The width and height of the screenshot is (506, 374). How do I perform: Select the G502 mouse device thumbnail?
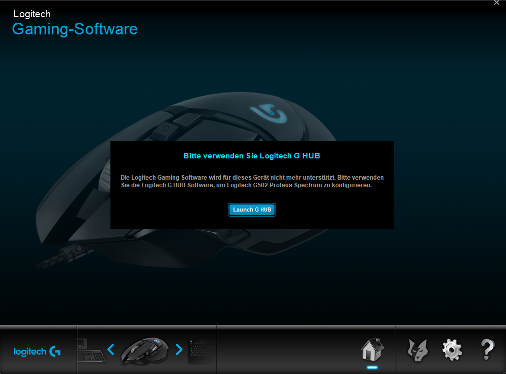point(145,351)
